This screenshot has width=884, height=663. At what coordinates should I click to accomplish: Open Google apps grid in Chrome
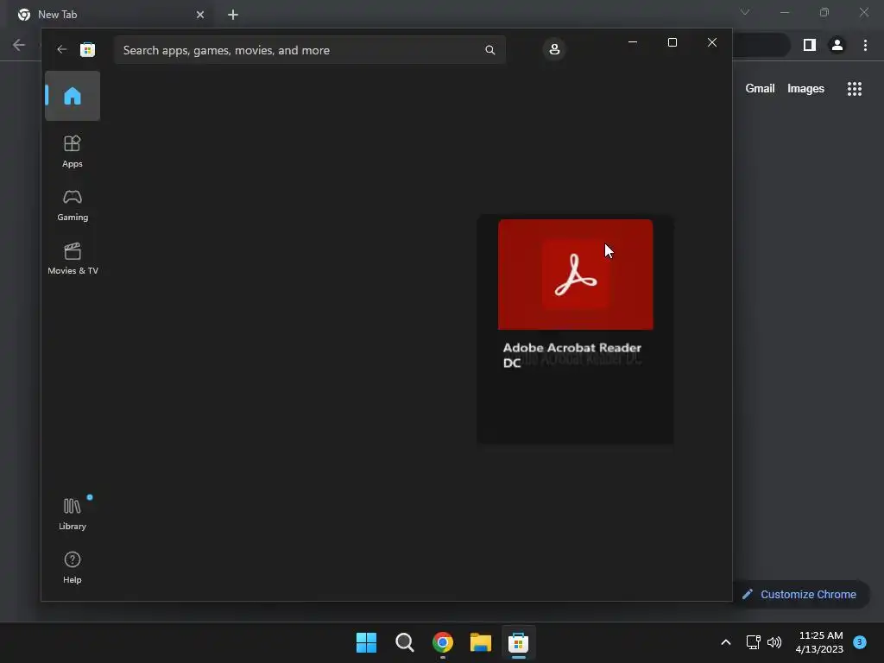click(x=855, y=89)
